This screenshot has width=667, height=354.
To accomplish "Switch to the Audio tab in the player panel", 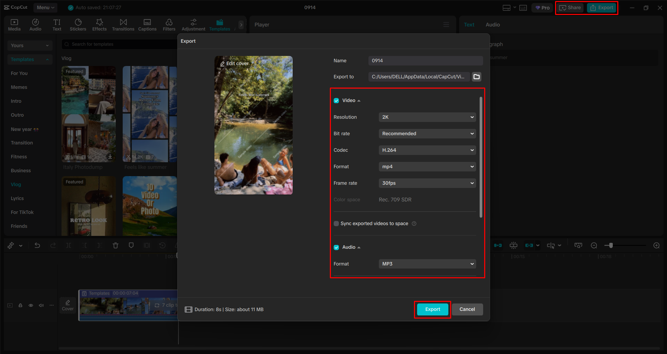I will pos(492,24).
